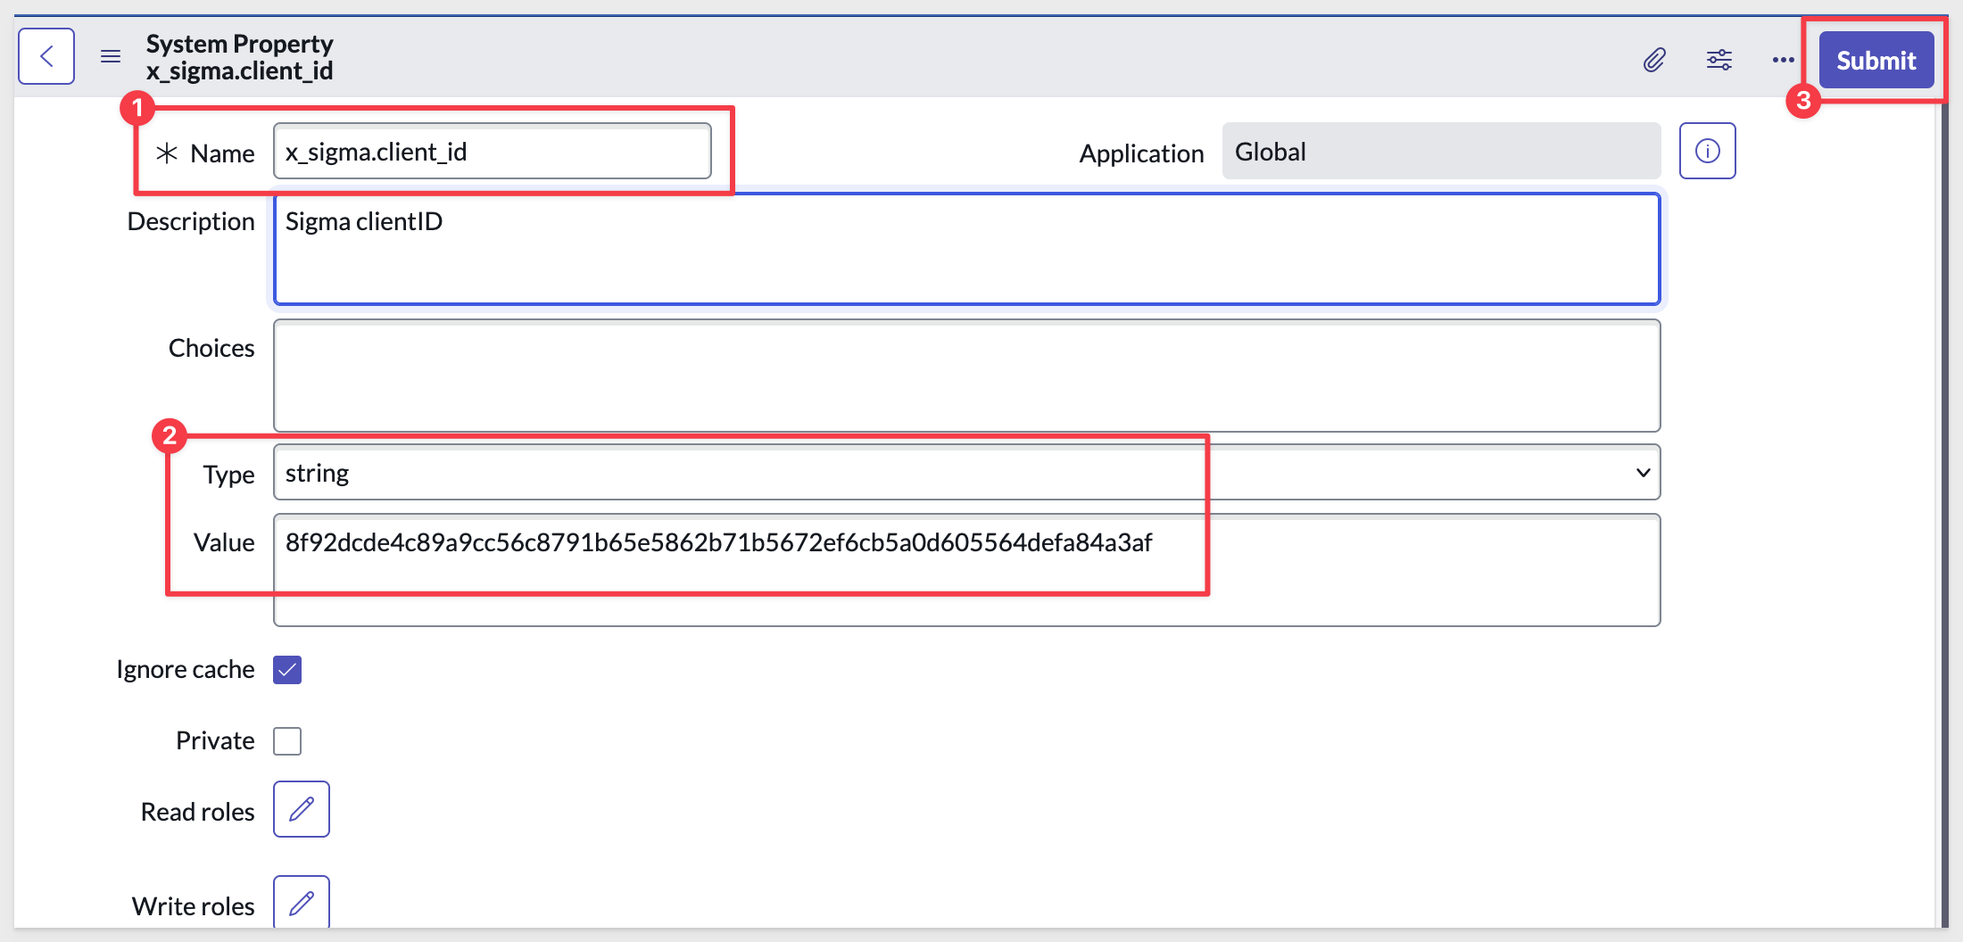Click the Write roles label
The height and width of the screenshot is (942, 1963).
(x=194, y=906)
